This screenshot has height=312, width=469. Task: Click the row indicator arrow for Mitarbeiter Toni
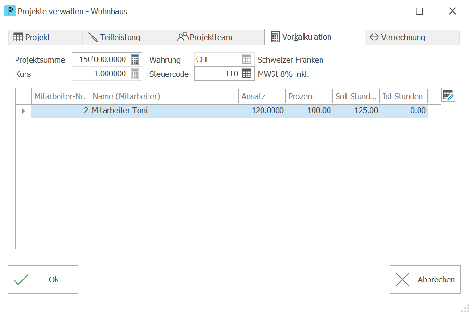(x=23, y=111)
